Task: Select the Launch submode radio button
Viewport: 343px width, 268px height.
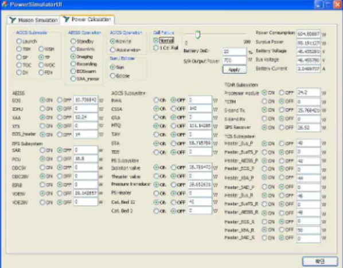Action: [19, 41]
